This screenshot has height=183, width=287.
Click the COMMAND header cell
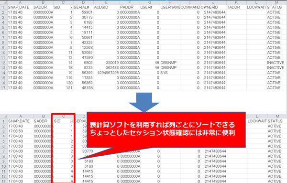tap(190, 7)
